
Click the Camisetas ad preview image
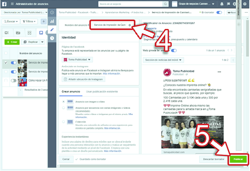(192, 132)
